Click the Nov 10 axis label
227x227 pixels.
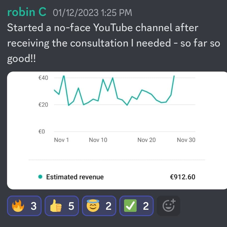pos(98,140)
